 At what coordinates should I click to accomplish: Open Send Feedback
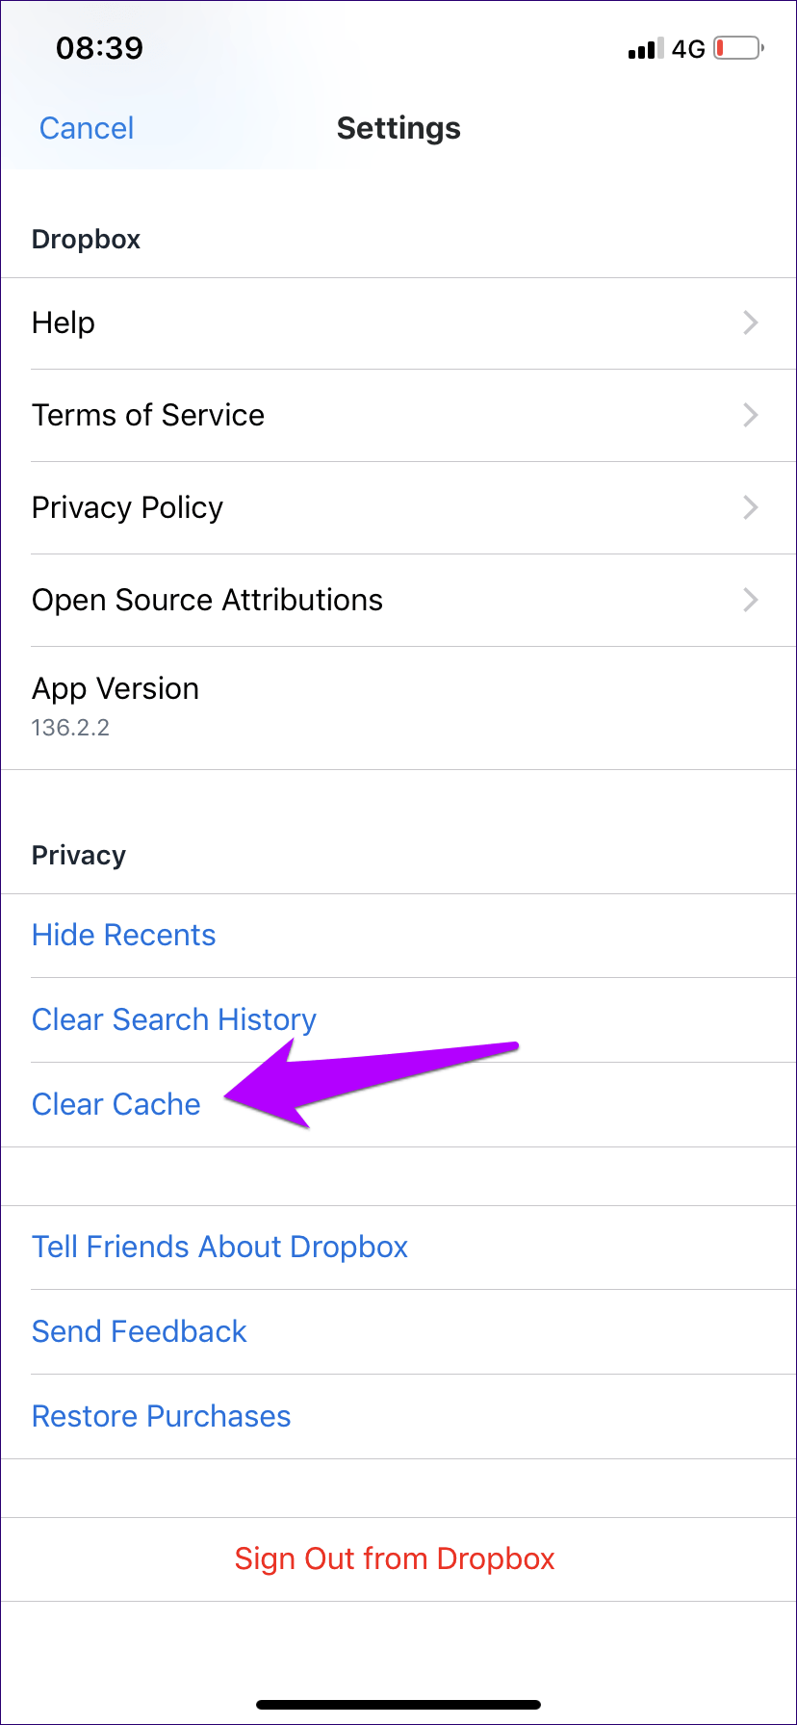click(139, 1331)
